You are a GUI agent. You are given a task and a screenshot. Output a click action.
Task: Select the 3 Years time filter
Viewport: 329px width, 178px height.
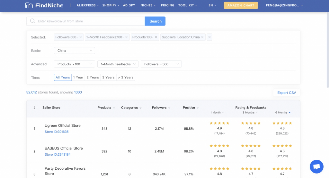coord(109,77)
